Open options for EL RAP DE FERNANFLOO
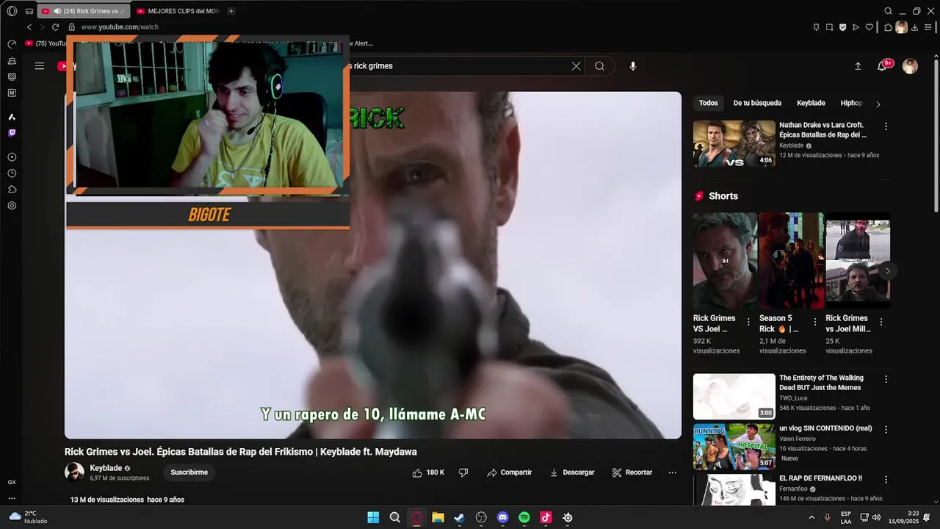The height and width of the screenshot is (529, 940). pyautogui.click(x=886, y=479)
